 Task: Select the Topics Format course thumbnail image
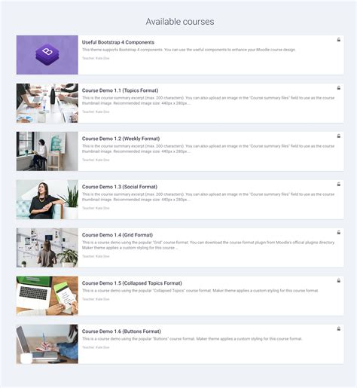click(x=47, y=103)
